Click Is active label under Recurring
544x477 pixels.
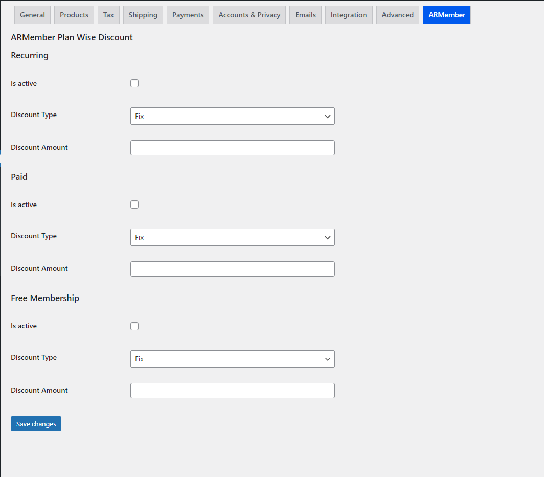(x=24, y=84)
